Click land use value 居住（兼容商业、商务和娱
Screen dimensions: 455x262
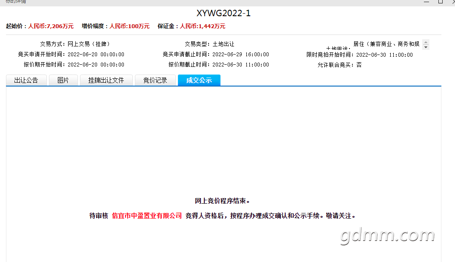click(386, 44)
